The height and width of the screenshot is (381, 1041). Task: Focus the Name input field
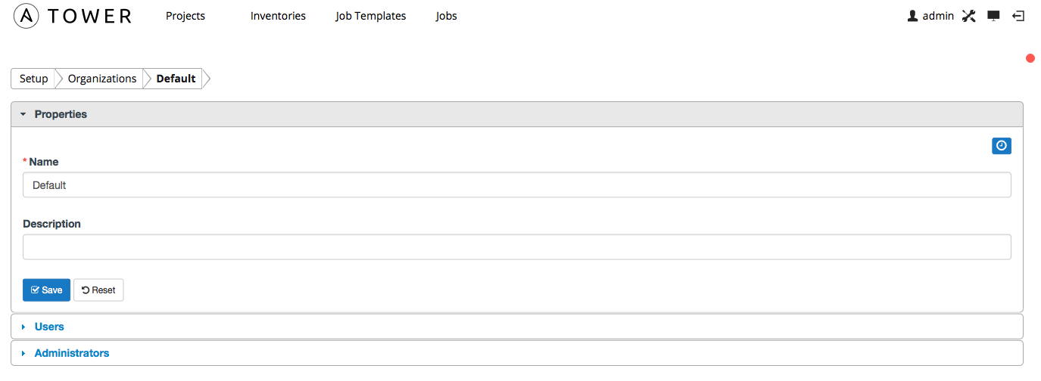tap(517, 185)
